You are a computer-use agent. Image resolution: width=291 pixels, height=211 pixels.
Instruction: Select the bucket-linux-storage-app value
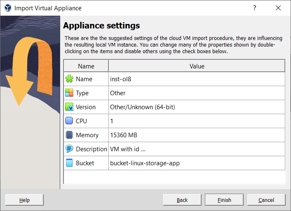(197, 163)
